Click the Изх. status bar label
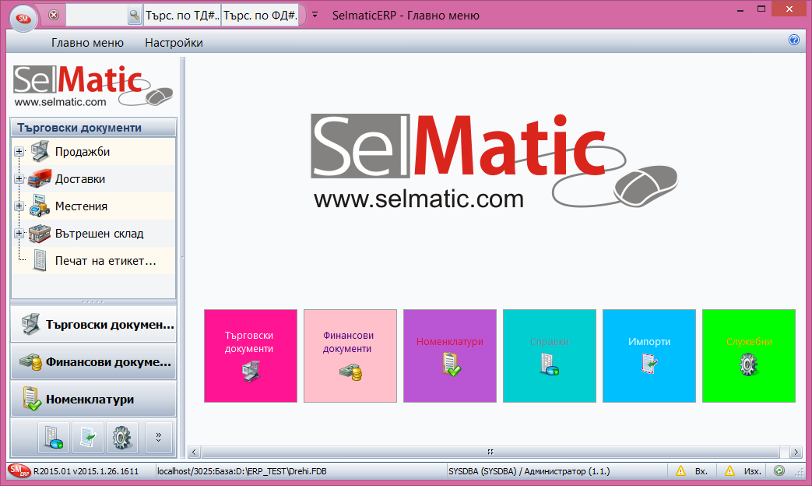Image resolution: width=812 pixels, height=486 pixels. point(753,471)
